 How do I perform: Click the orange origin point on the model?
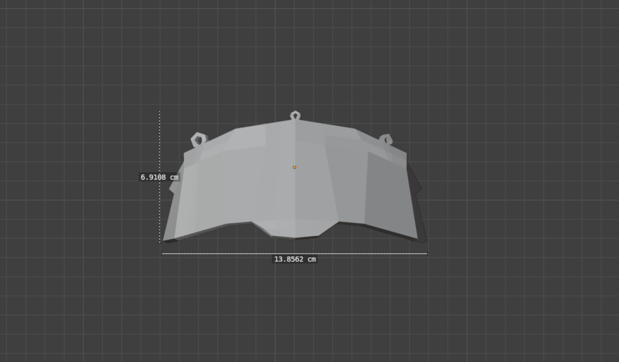(294, 168)
